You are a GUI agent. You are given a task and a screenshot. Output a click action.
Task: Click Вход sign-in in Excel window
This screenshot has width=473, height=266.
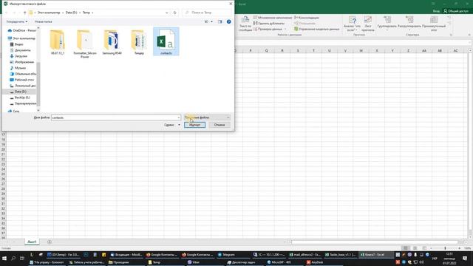click(436, 11)
